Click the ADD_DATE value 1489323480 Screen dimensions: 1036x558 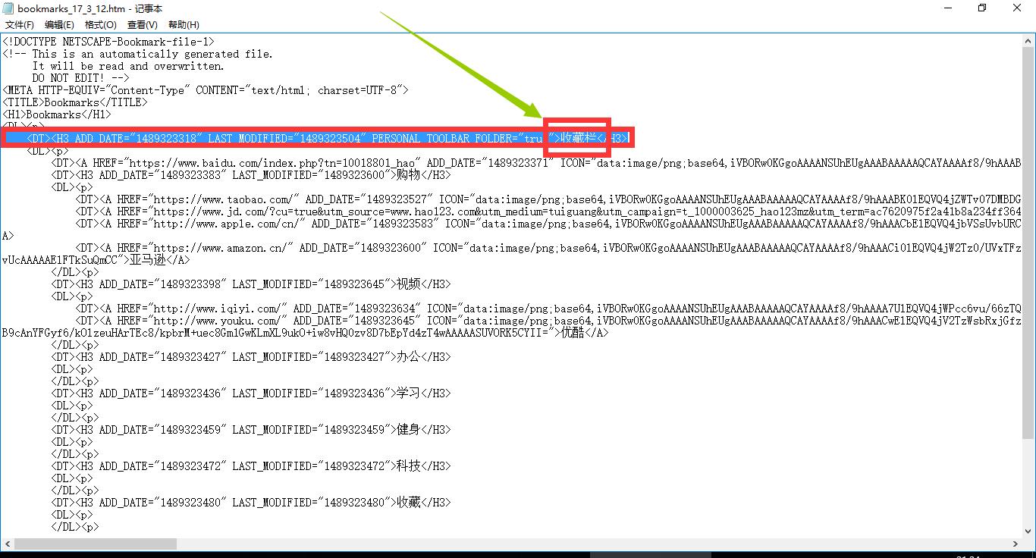pyautogui.click(x=190, y=503)
